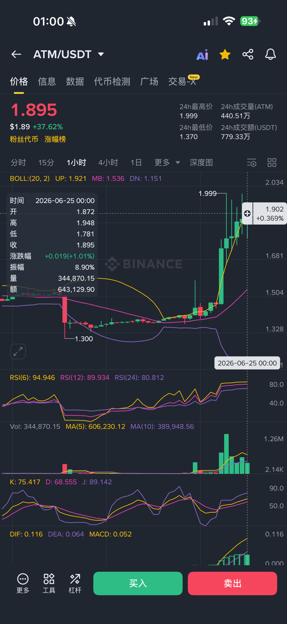This screenshot has height=624, width=287.
Task: Open the 工具 tools icon
Action: point(49,583)
